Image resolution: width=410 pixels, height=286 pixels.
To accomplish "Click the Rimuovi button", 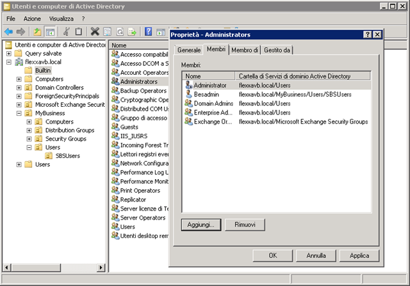I will (245, 225).
